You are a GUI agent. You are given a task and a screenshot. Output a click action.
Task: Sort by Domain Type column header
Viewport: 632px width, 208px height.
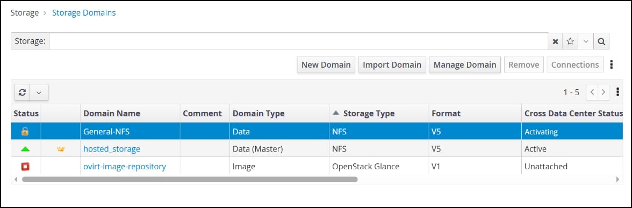tap(279, 113)
